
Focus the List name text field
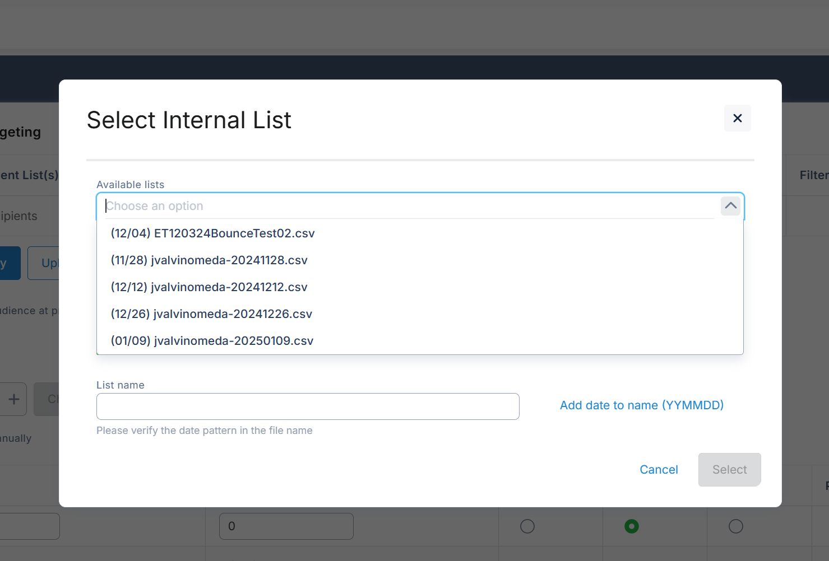point(308,406)
